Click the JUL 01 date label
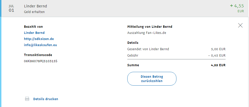Image resolution: width=249 pixels, height=107 pixels. click(x=11, y=8)
